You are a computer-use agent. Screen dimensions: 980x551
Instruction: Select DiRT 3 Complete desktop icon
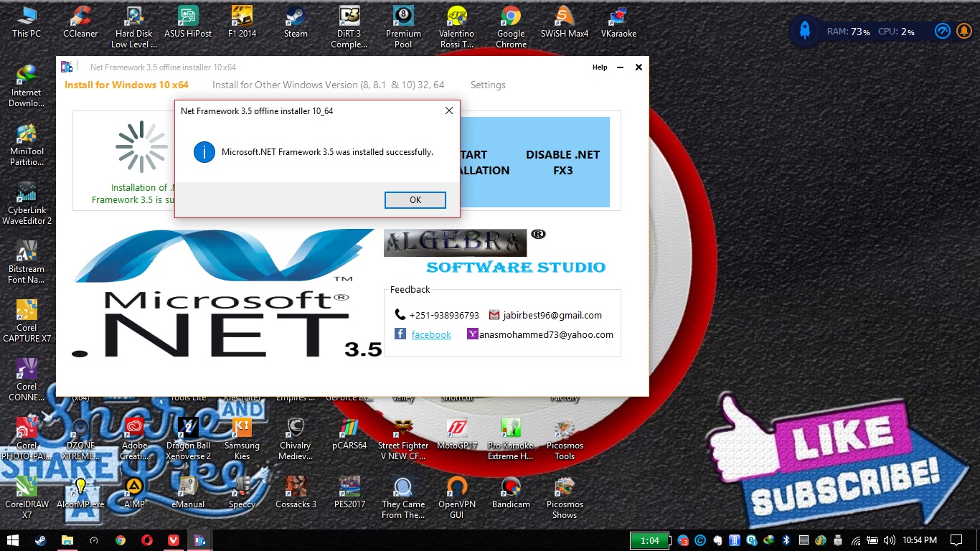[349, 27]
